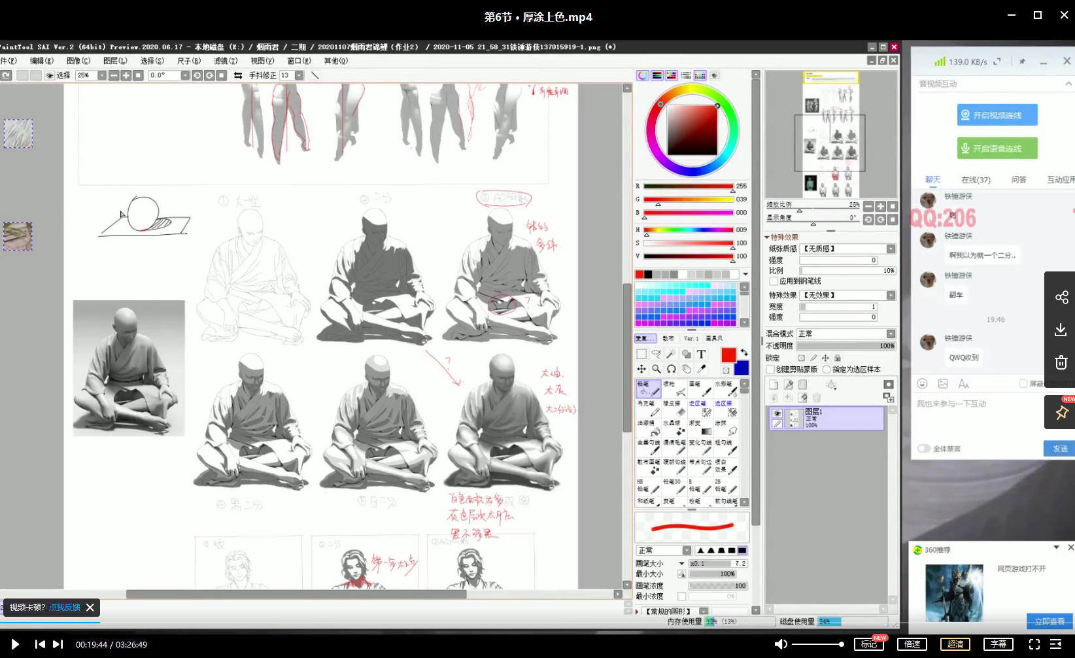Click the share icon on video sidebar
Screen dimensions: 1075x658
(1061, 298)
